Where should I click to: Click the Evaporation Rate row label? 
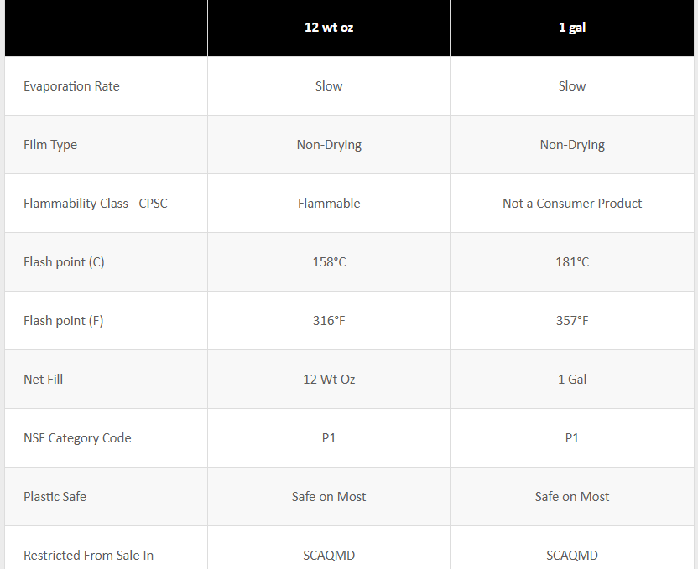coord(71,86)
